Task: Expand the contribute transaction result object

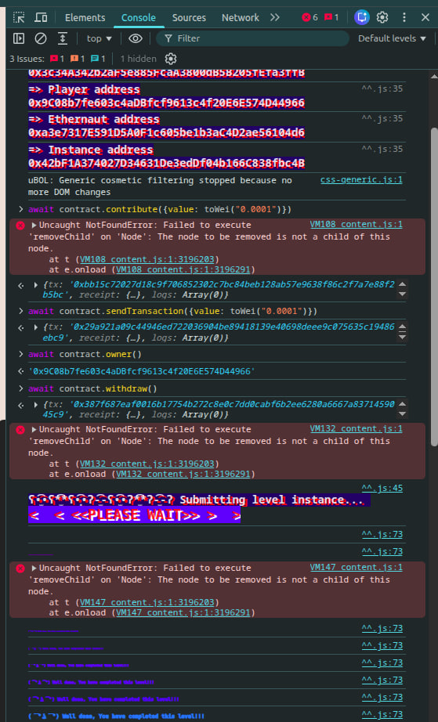Action: 36,285
